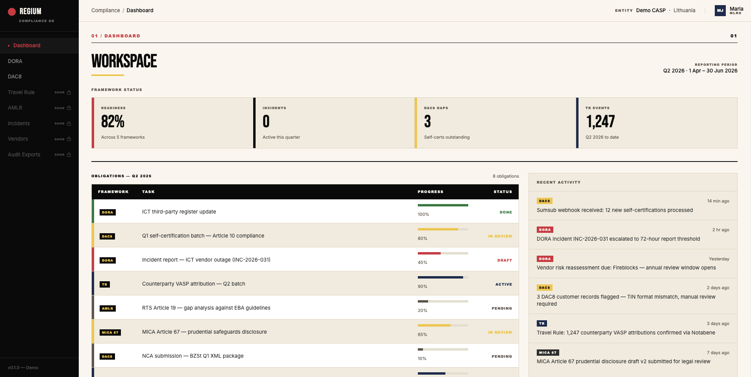Screen dimensions: 751x377
Task: Click DAC8 tag on TIN format mismatch activity
Action: [545, 288]
